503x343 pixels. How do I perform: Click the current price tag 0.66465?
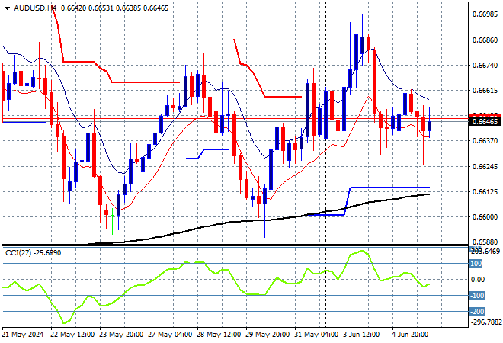pyautogui.click(x=485, y=122)
